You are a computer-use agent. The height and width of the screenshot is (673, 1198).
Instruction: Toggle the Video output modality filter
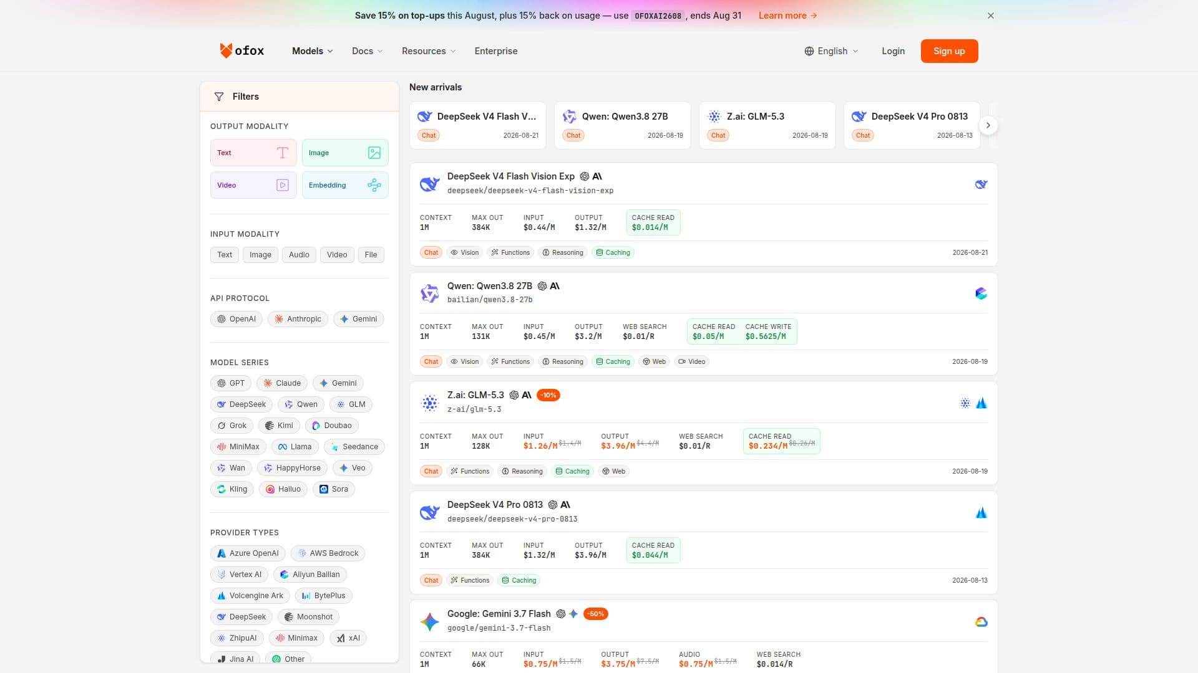coord(253,185)
